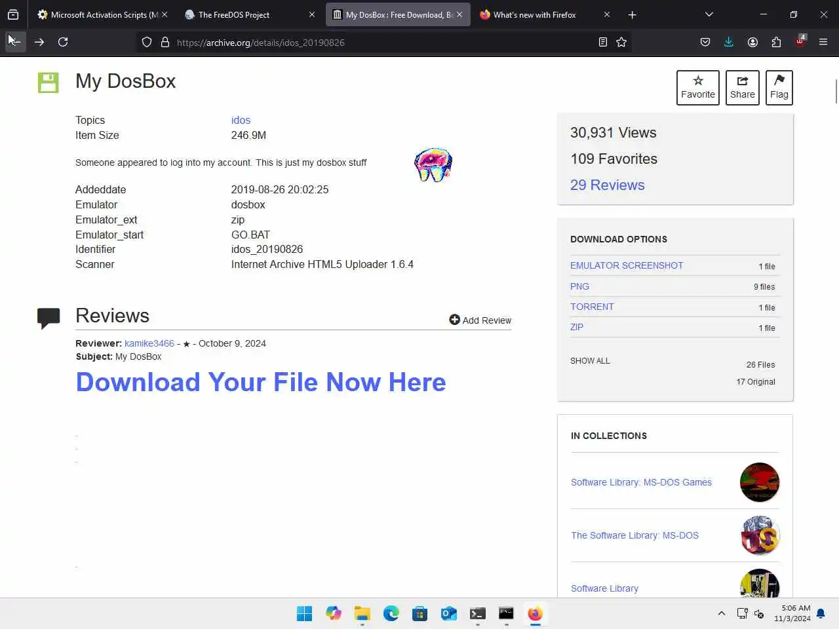Click the reviews speech bubble icon
Viewport: 839px width, 629px height.
tap(49, 318)
